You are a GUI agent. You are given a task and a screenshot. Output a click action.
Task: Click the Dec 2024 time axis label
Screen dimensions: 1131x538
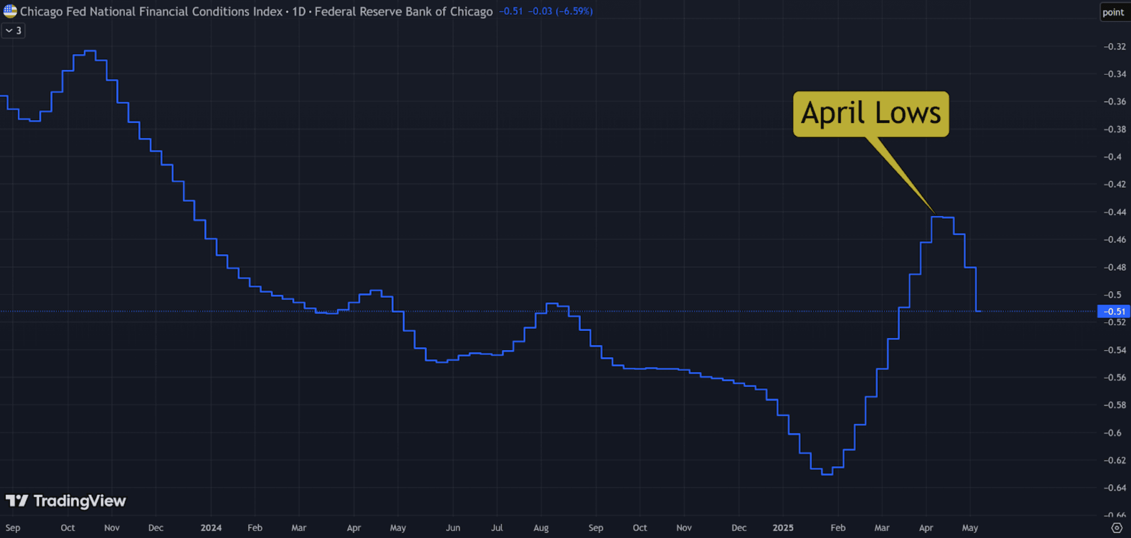coord(739,528)
